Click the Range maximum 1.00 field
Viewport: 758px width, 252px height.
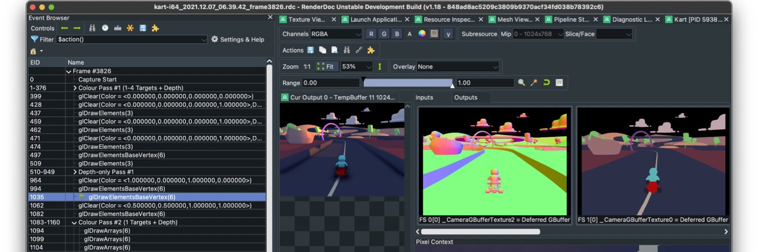click(485, 83)
